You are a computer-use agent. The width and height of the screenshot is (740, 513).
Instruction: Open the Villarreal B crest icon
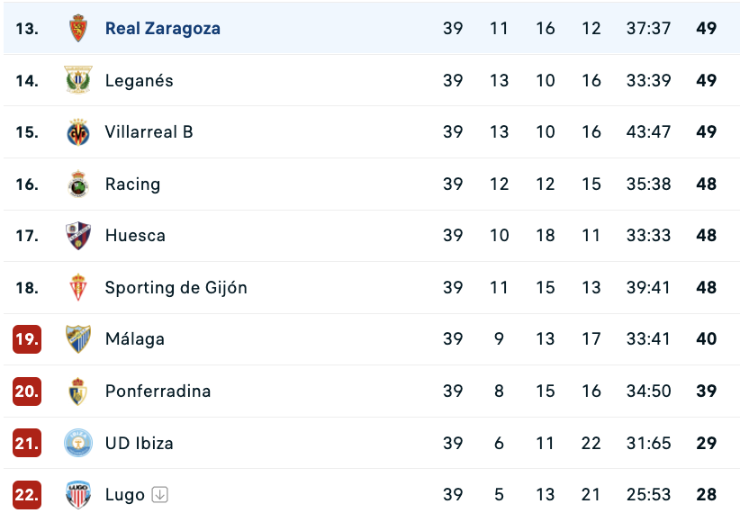(78, 131)
